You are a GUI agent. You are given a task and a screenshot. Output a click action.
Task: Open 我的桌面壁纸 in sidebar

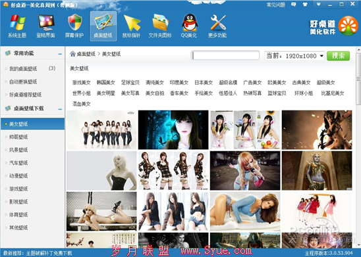pos(23,68)
